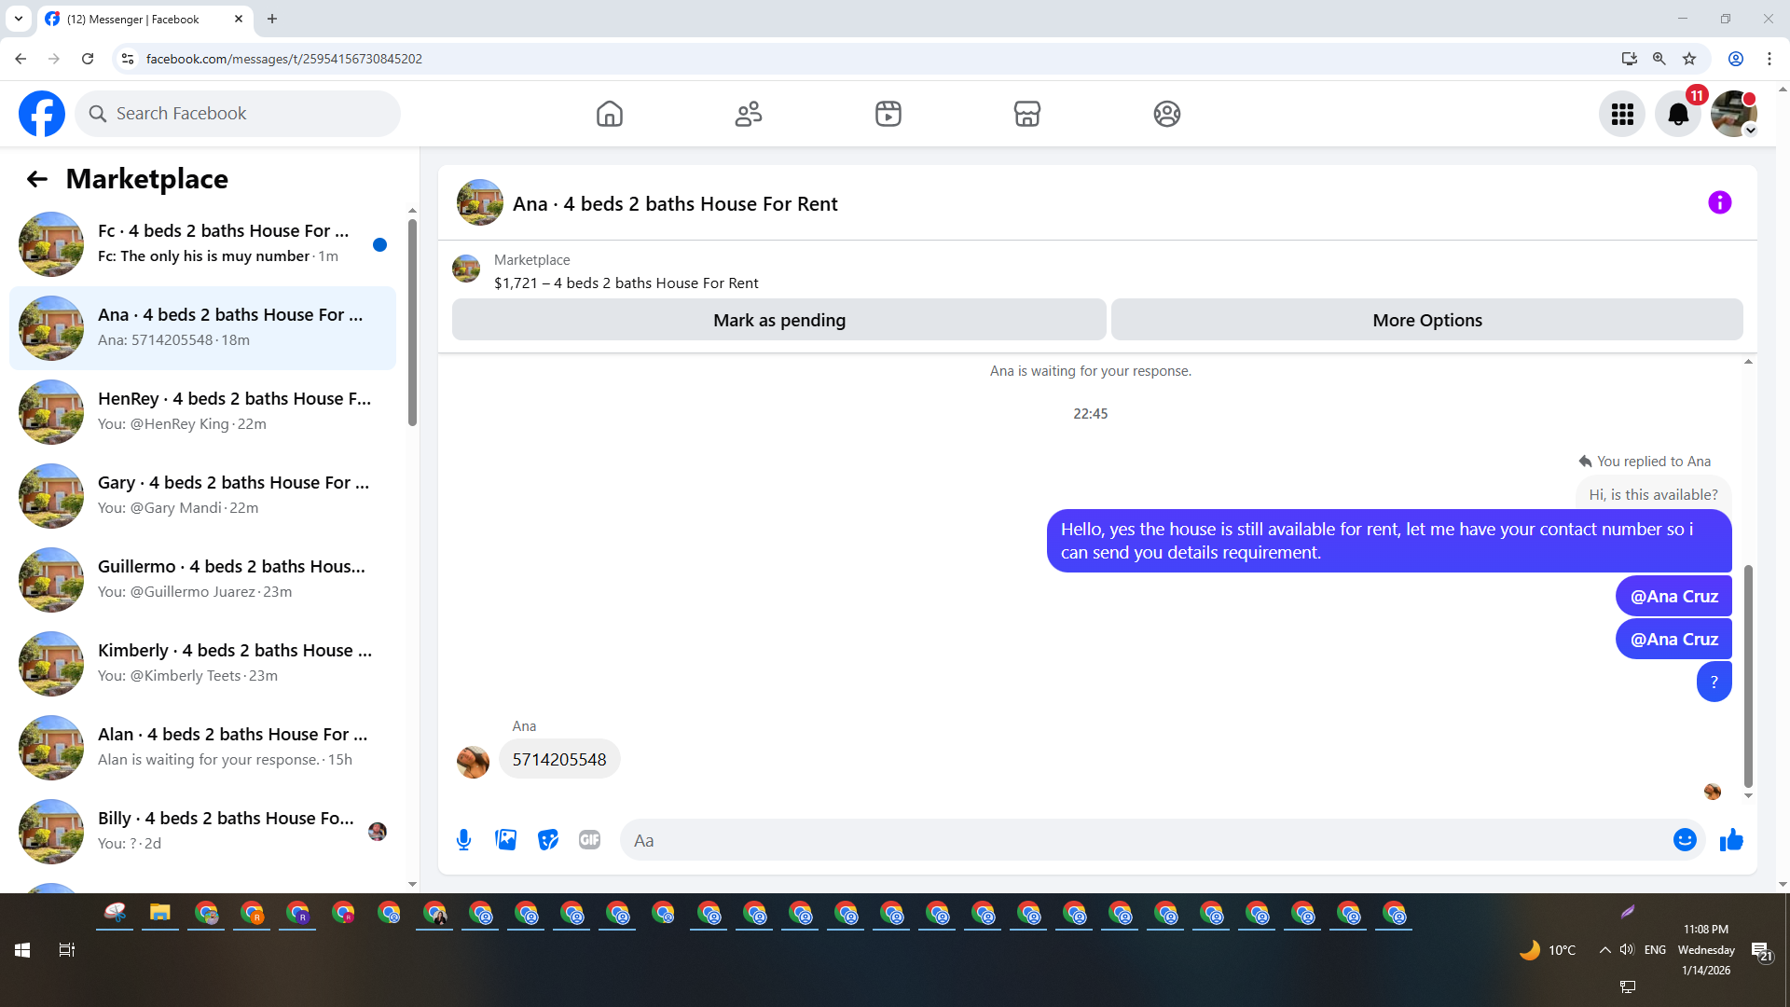
Task: Open conversation information purple icon
Action: 1719,202
